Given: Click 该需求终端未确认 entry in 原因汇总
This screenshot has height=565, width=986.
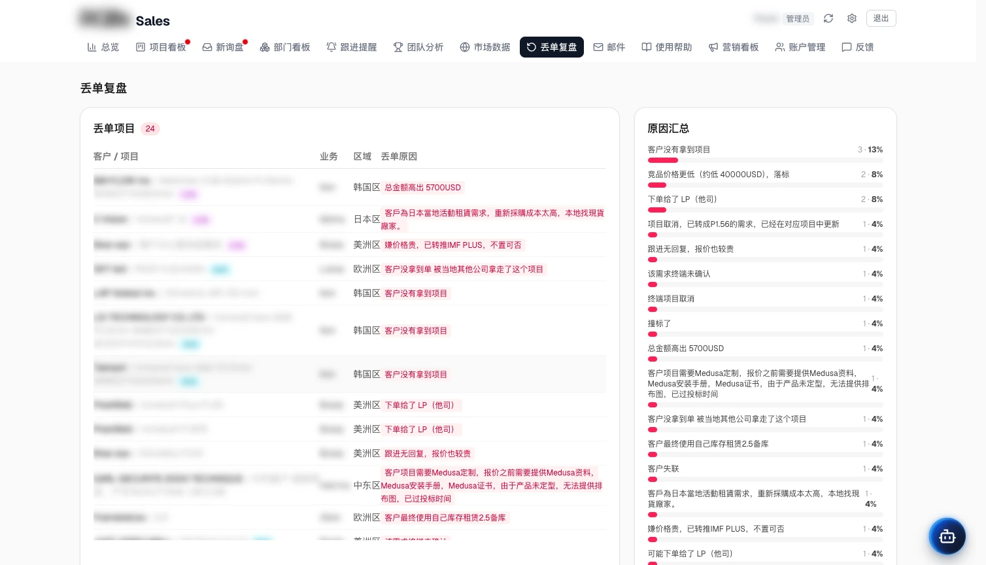Looking at the screenshot, I should [679, 274].
